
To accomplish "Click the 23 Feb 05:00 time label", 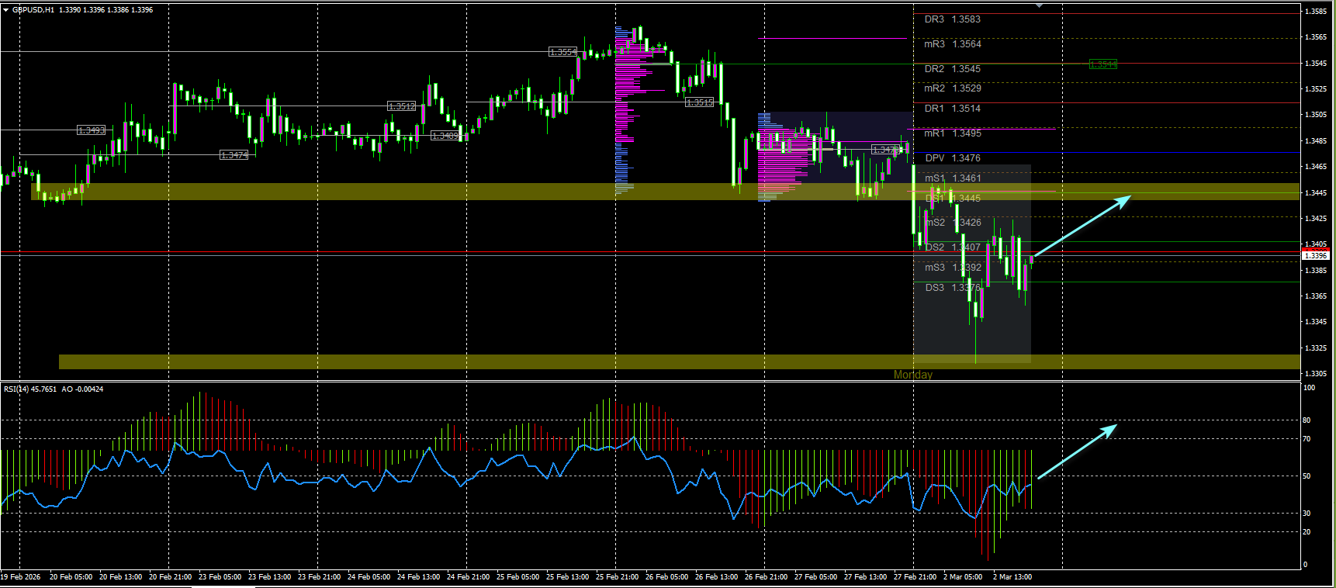I will coord(220,577).
